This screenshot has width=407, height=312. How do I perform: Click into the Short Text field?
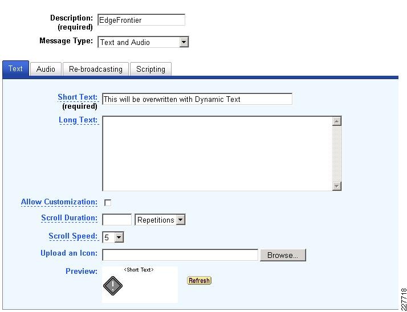197,99
